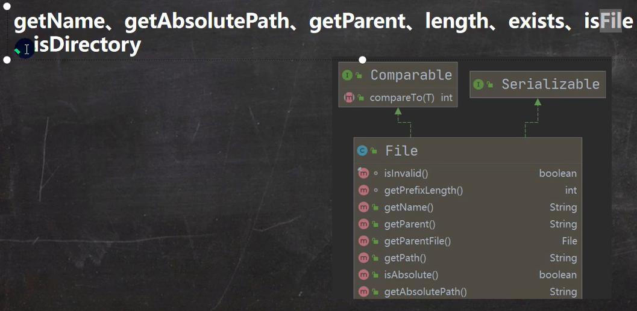Click the highlighted File text in heading

610,22
